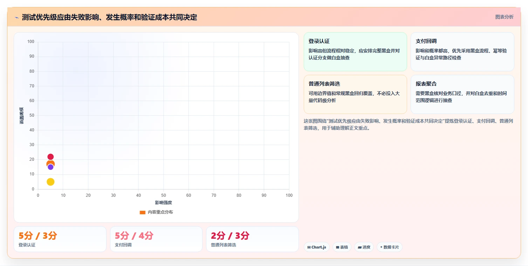Click the 5分 / 4分 支付回调 stat card
The height and width of the screenshot is (266, 528).
[x=156, y=239]
